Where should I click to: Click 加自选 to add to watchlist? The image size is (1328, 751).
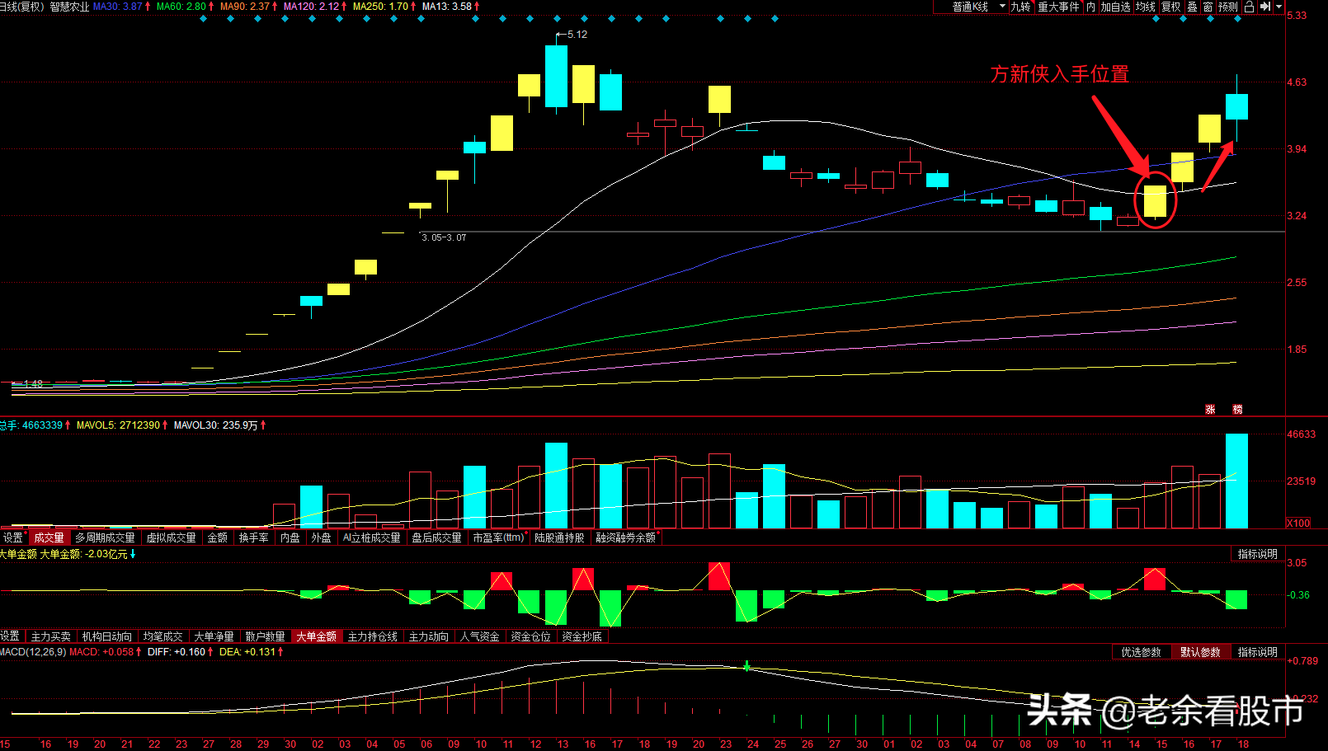pos(1116,7)
